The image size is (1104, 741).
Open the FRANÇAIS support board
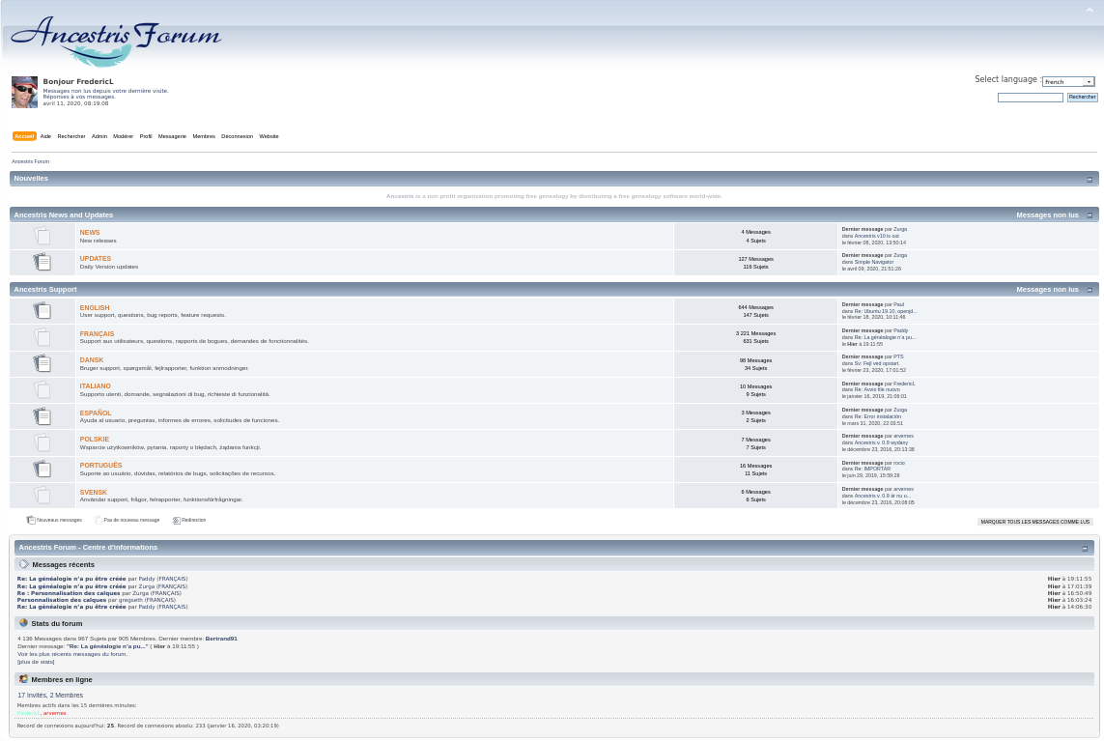tap(97, 334)
